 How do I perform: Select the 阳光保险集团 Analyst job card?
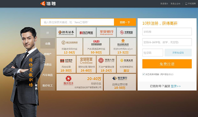click(123, 47)
